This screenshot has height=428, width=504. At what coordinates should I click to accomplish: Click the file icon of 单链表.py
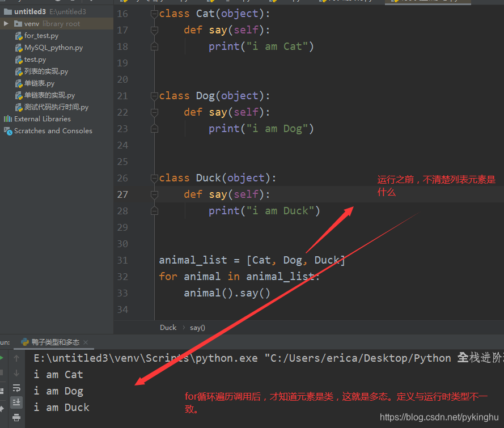click(19, 83)
